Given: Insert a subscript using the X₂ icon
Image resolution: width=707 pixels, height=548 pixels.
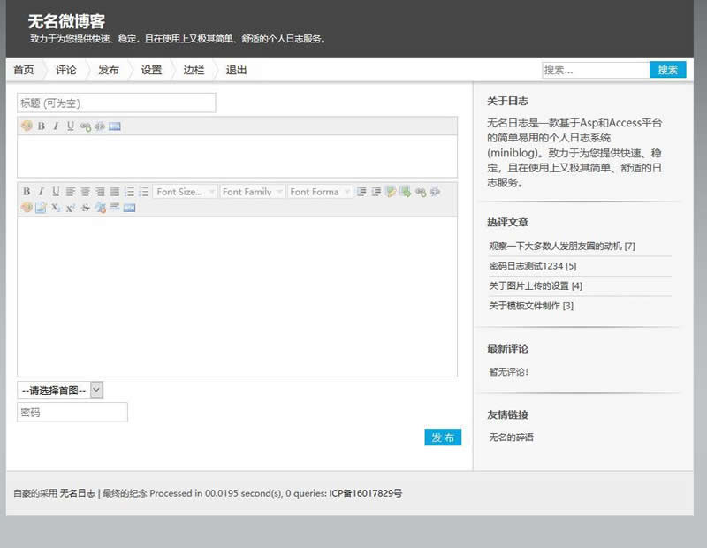Looking at the screenshot, I should click(x=56, y=208).
